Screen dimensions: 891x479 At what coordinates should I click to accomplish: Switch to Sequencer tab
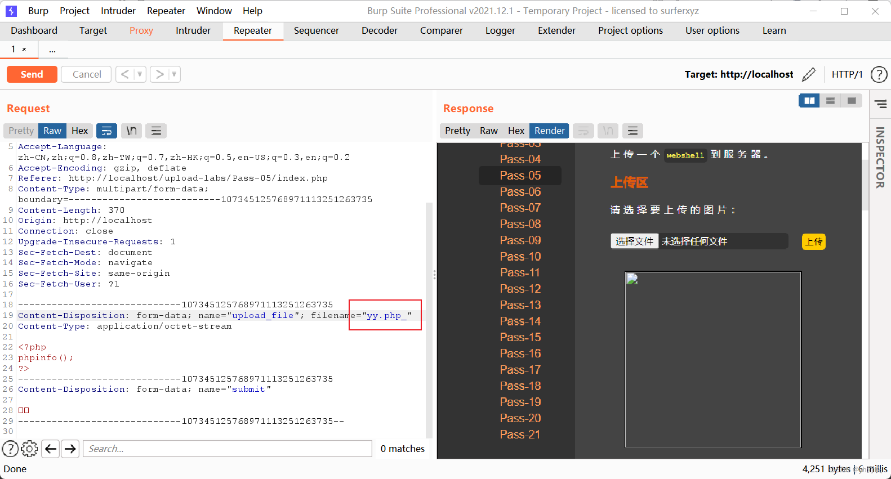click(x=316, y=30)
